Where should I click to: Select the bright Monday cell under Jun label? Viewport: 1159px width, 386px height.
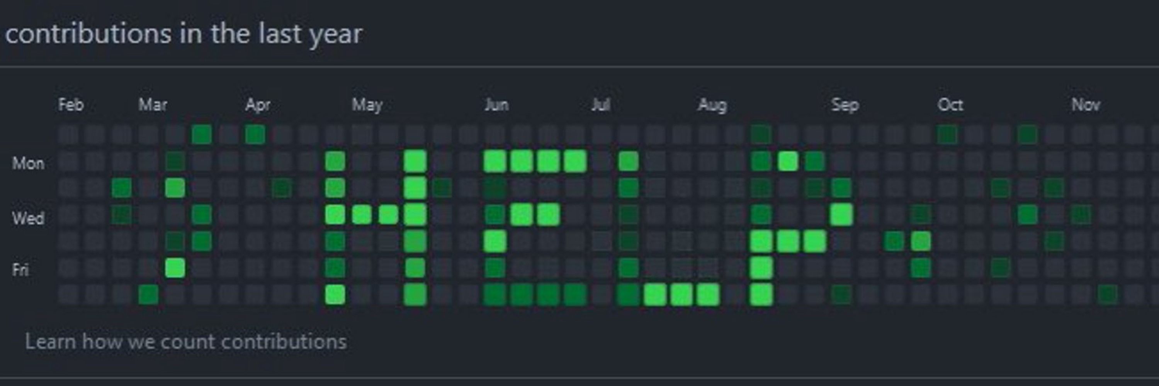tap(495, 161)
